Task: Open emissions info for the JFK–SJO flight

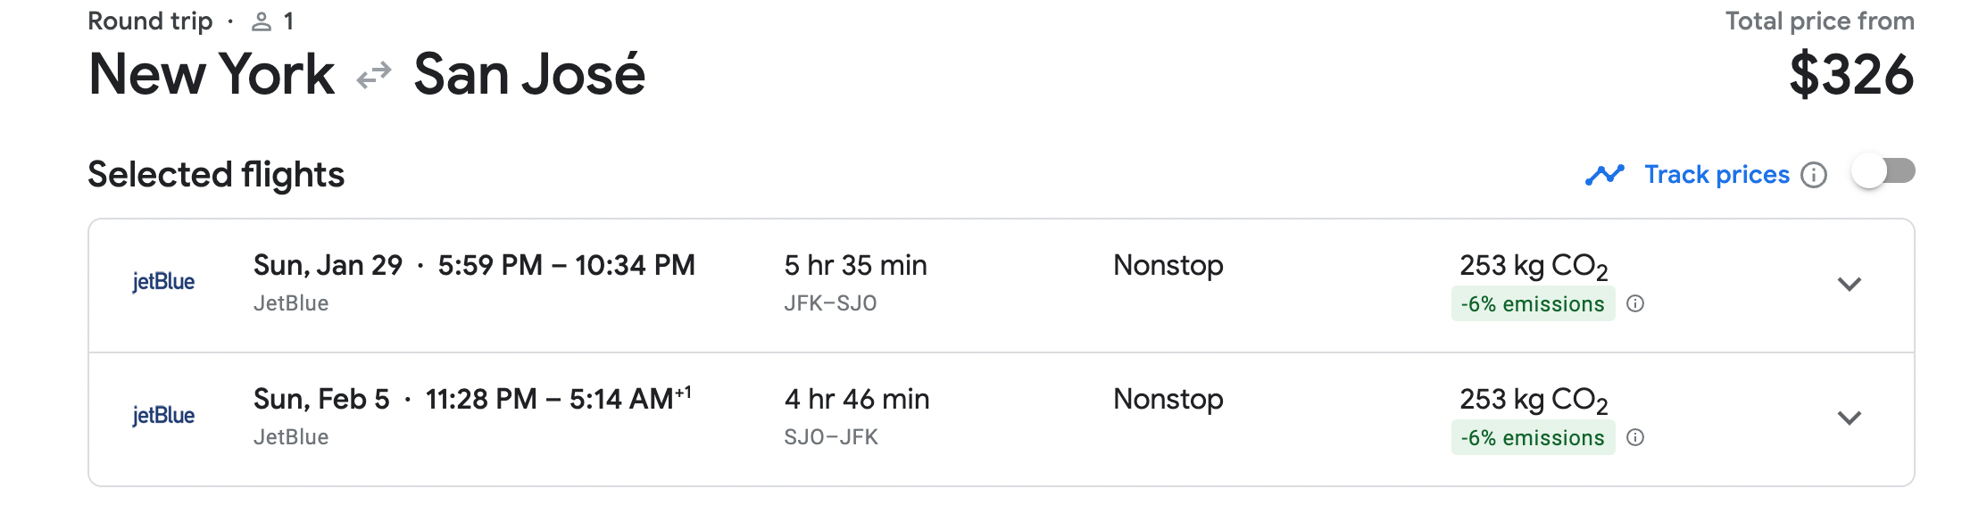Action: [x=1635, y=304]
